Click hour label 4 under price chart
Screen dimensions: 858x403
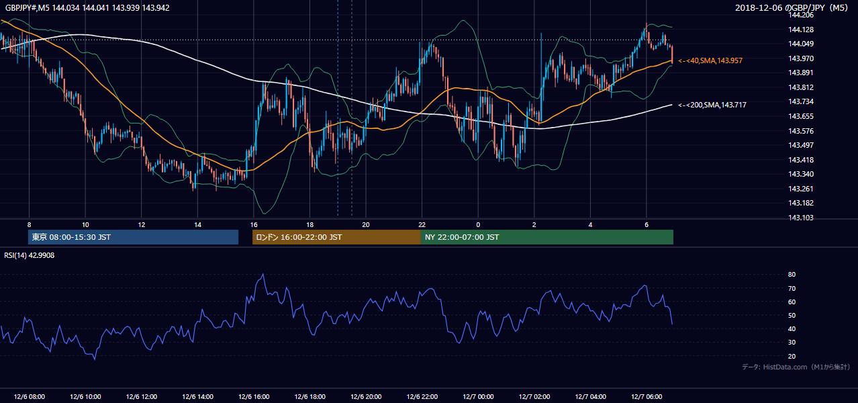590,224
